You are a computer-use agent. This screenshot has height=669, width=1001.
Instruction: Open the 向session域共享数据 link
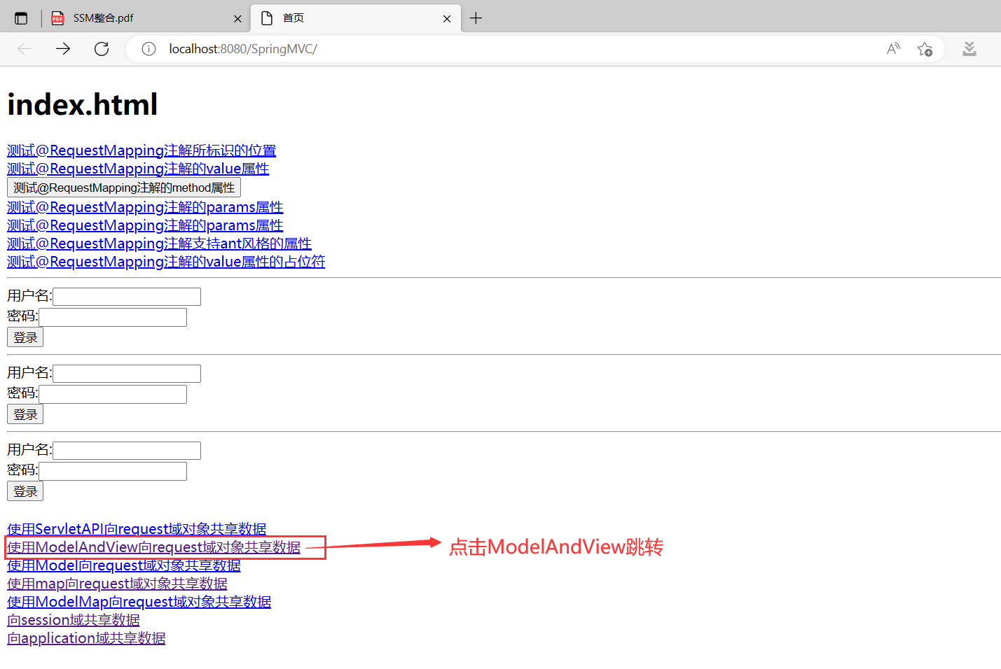[x=74, y=620]
